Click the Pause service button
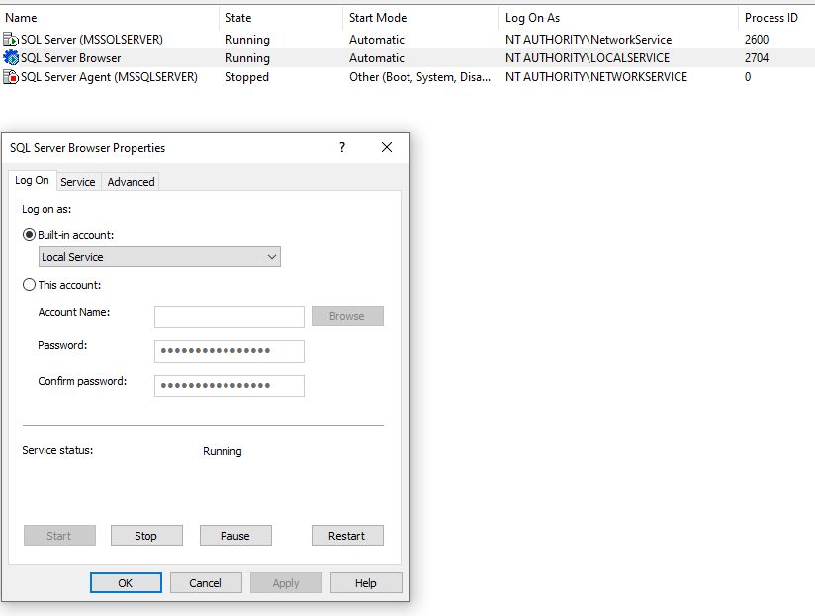 click(235, 536)
